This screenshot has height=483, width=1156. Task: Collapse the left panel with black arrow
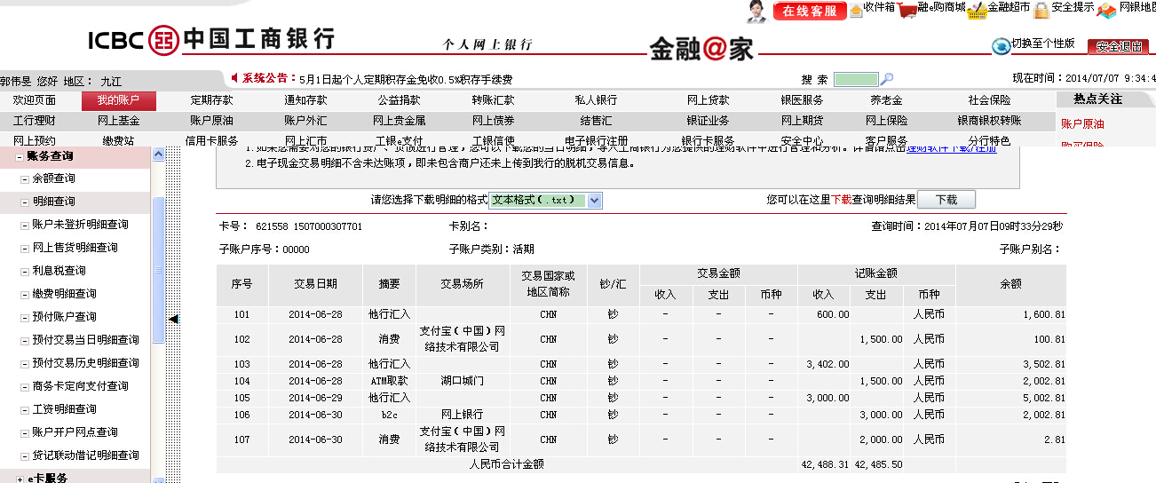point(174,319)
